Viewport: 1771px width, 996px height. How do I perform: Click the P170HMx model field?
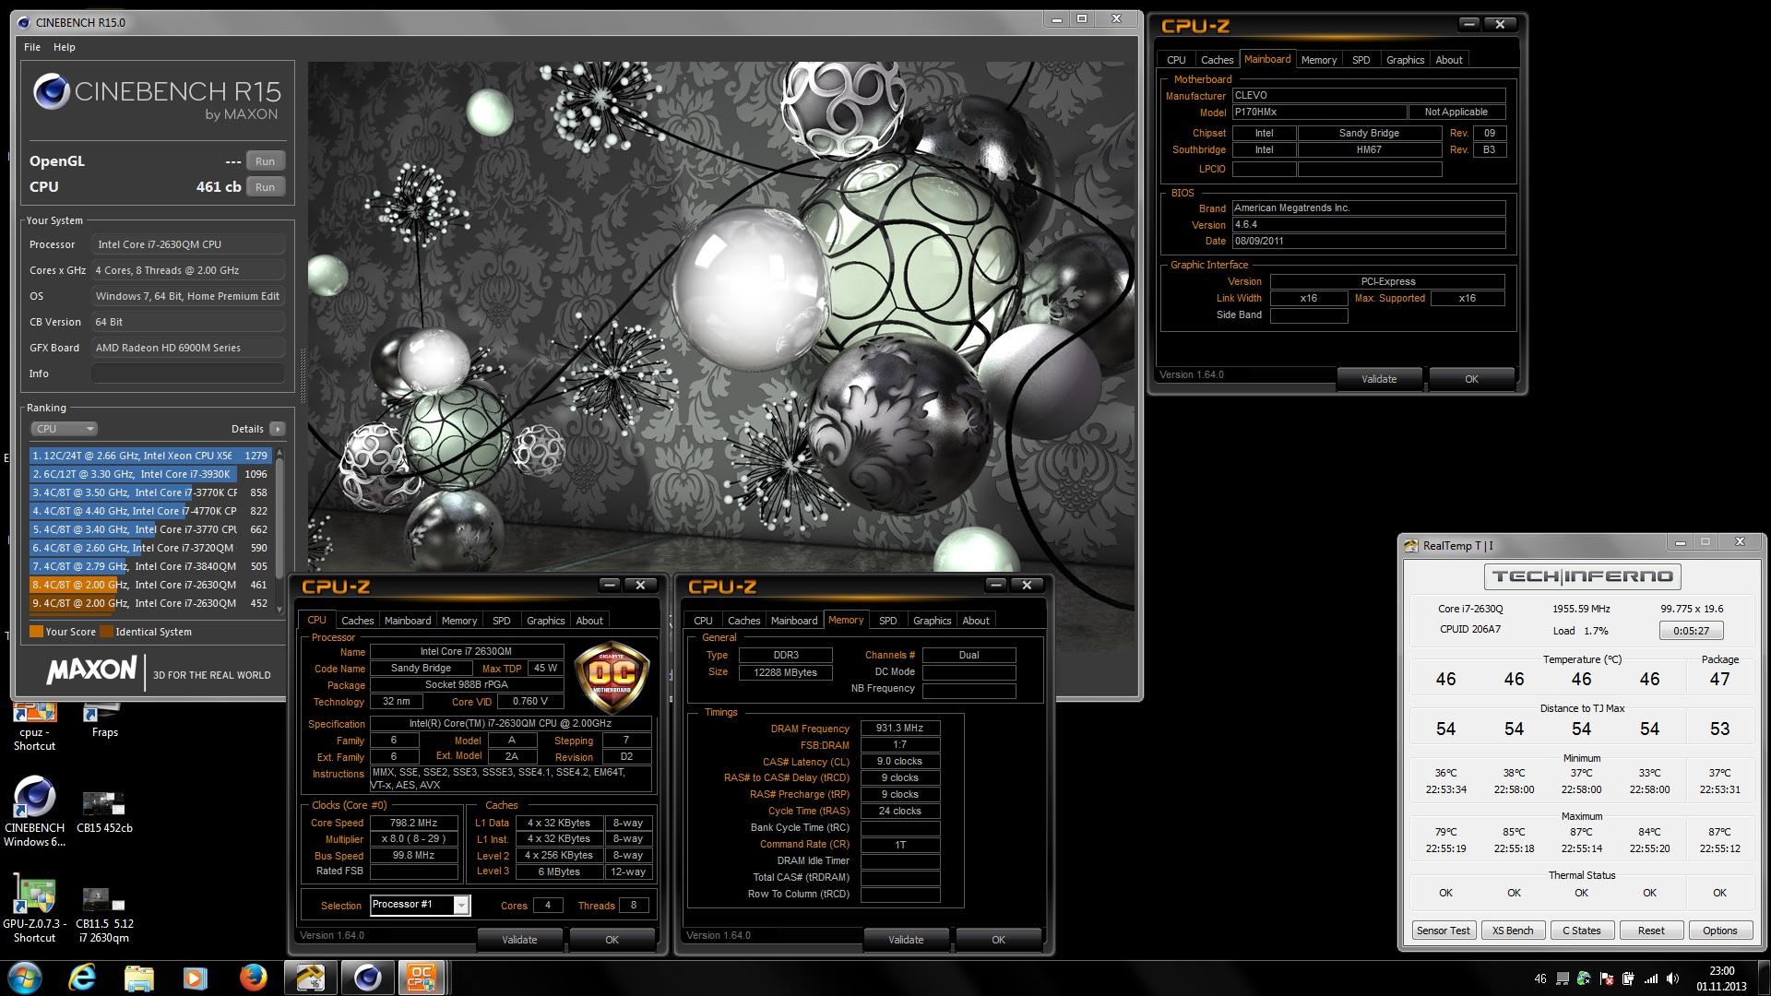coord(1319,112)
